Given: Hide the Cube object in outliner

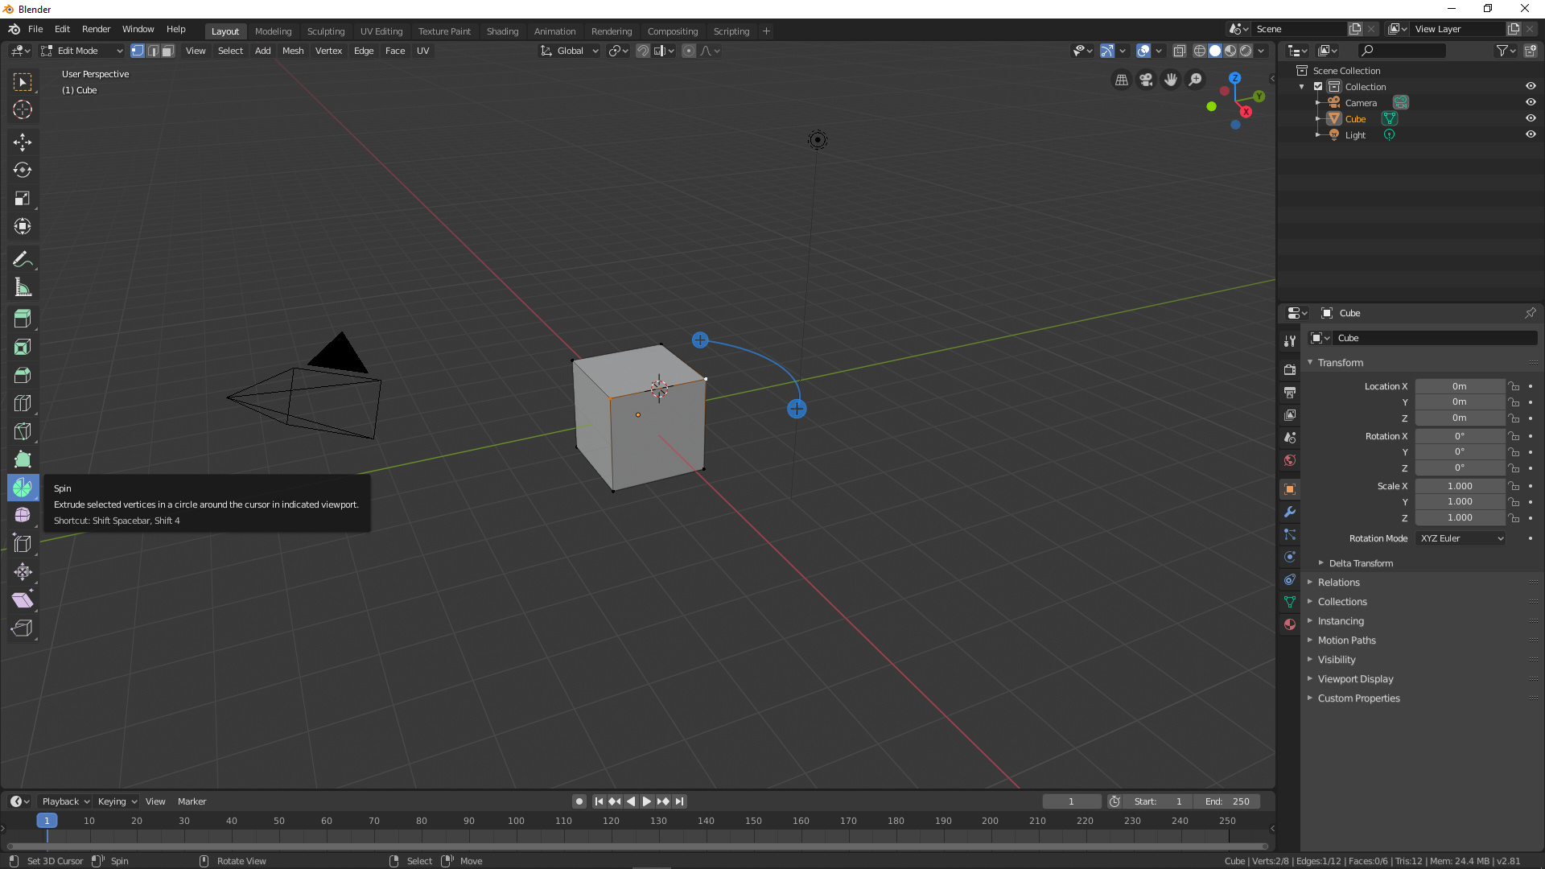Looking at the screenshot, I should tap(1531, 118).
